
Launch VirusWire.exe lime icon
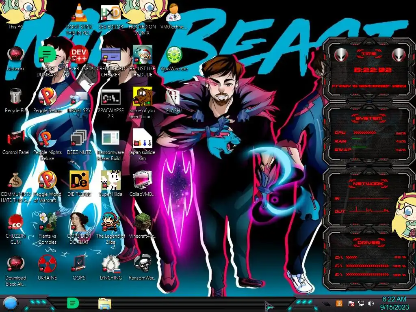pos(174,55)
